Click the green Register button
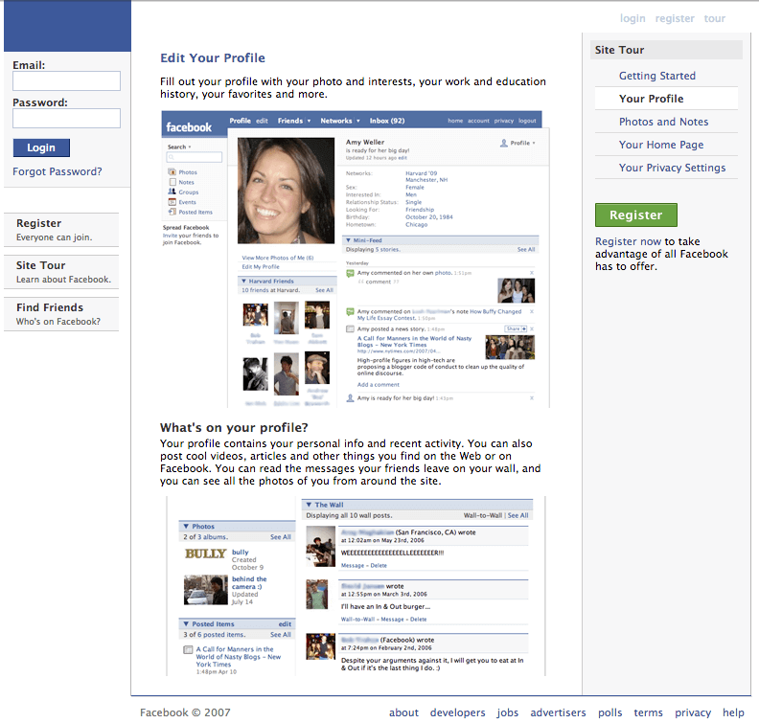759x723 pixels. click(636, 215)
